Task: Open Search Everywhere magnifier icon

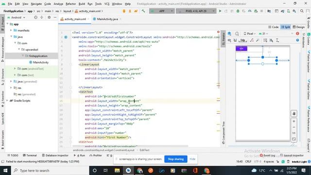Action: tap(302, 11)
